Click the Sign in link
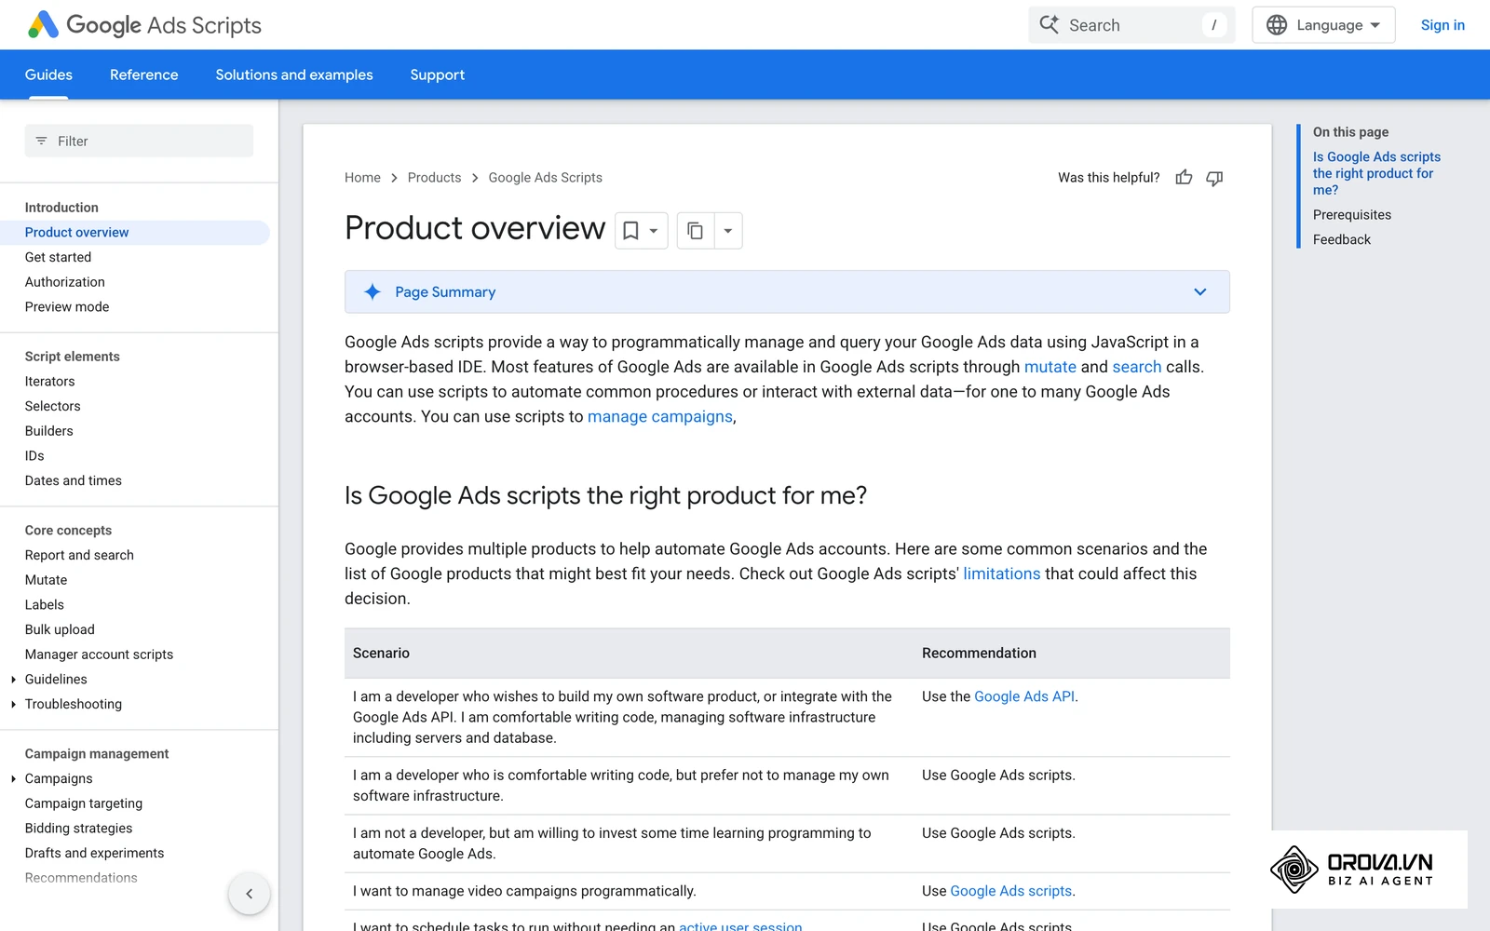This screenshot has height=931, width=1490. coord(1443,25)
